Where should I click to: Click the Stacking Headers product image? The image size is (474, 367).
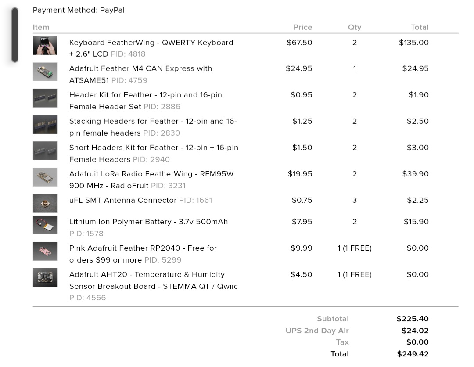click(45, 125)
